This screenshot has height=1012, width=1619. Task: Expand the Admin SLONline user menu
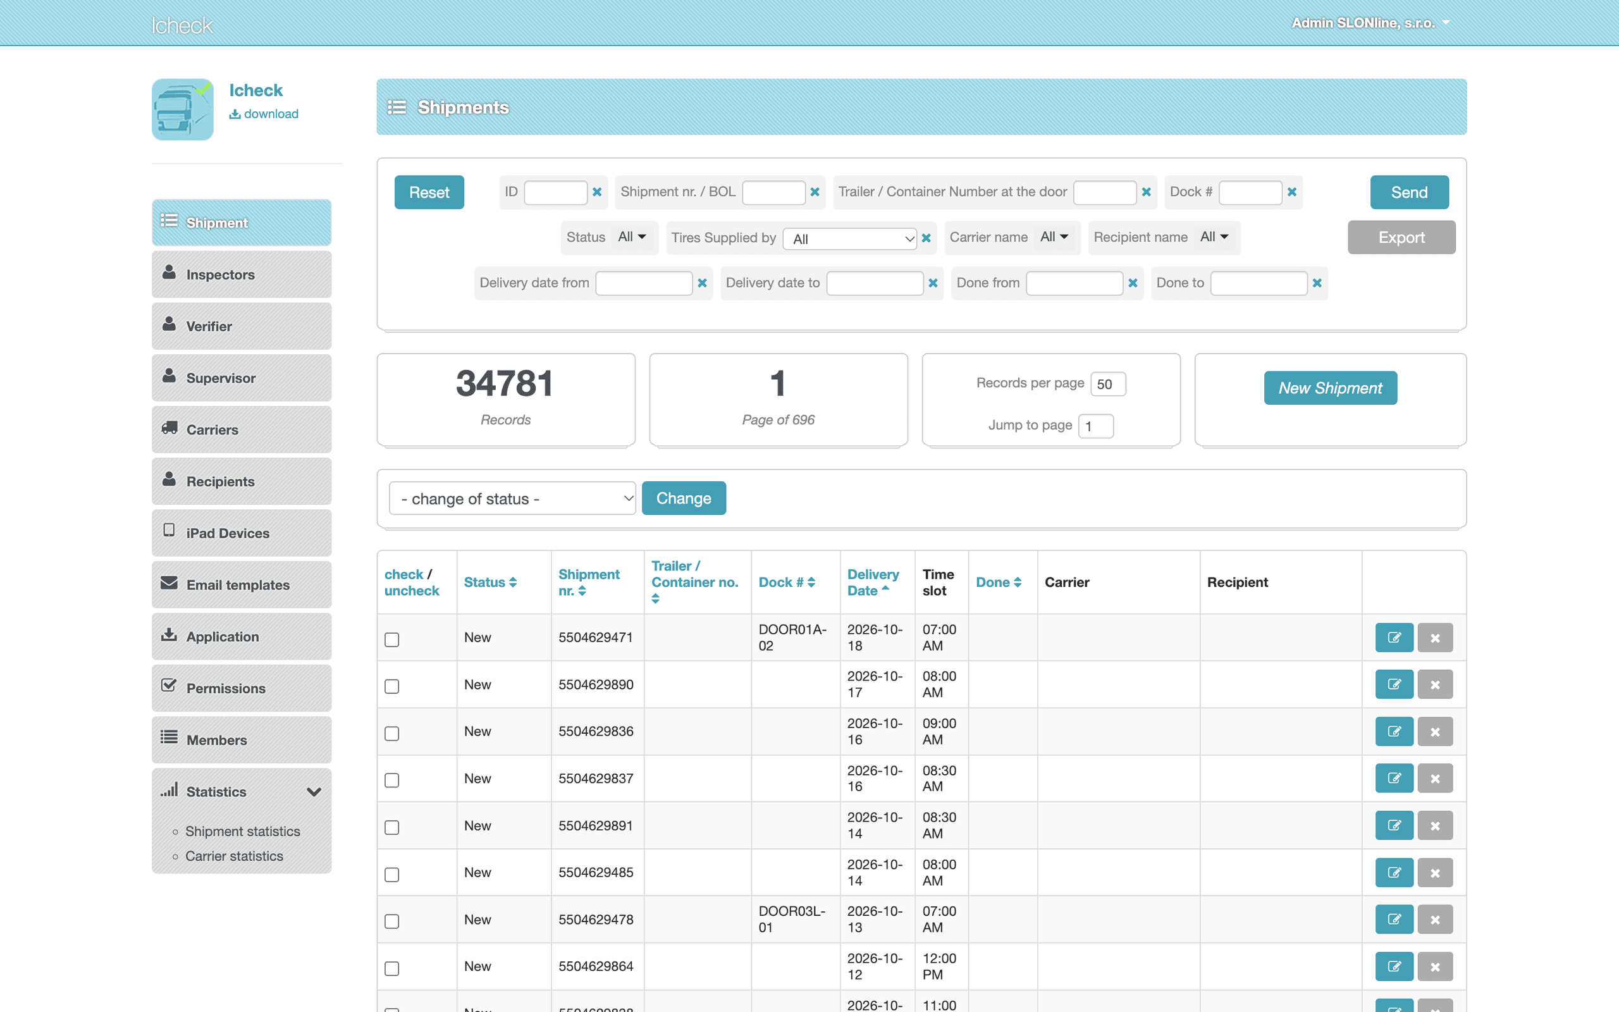(x=1370, y=23)
